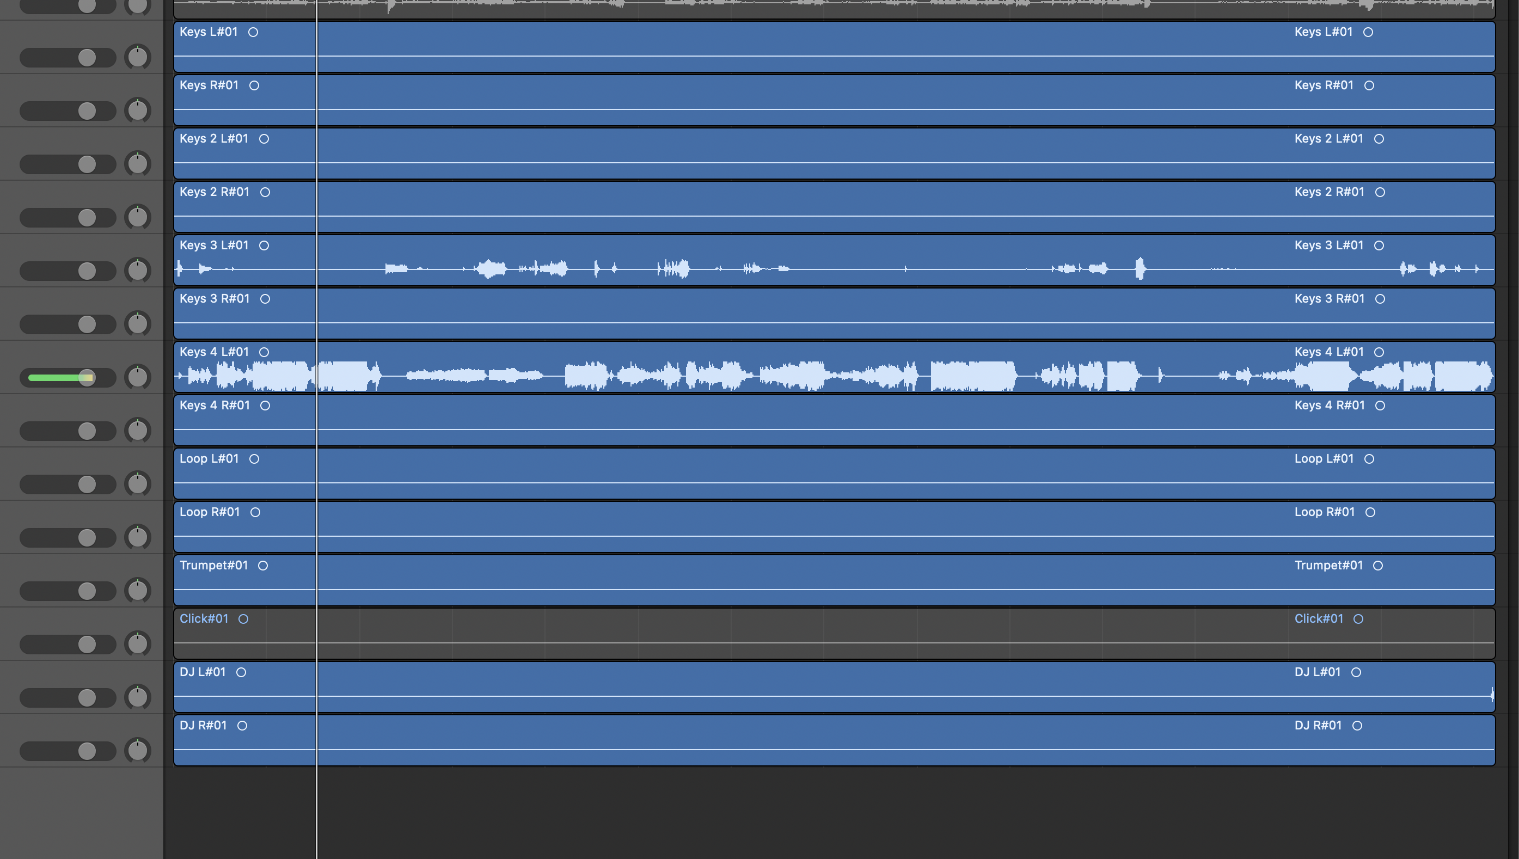
Task: Click the volume slider on the Keys 4 R#01 track
Action: point(68,431)
